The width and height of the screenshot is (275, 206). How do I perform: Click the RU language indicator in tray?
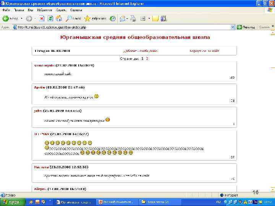coord(218,202)
